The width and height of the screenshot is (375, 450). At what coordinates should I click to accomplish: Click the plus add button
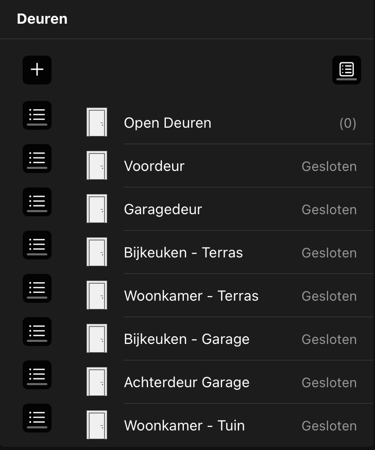(x=37, y=70)
